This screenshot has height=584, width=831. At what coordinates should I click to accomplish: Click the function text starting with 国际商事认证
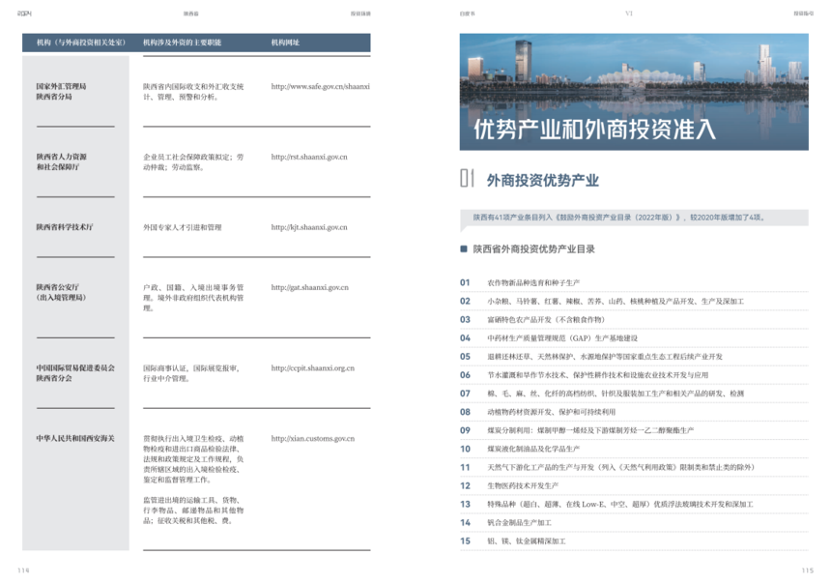[x=191, y=373]
